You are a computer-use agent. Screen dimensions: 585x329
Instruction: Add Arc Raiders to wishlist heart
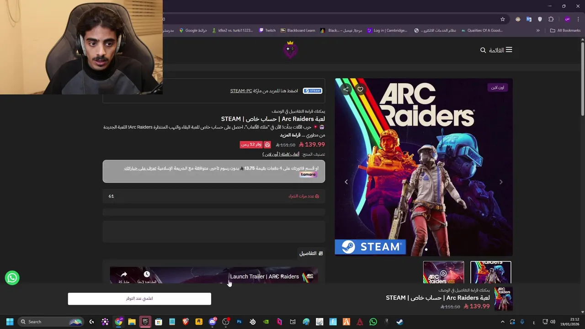(x=360, y=90)
